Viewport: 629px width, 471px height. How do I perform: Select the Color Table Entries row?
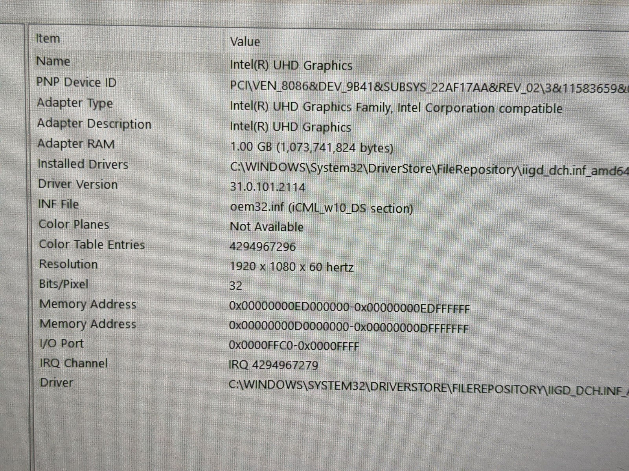tap(92, 244)
